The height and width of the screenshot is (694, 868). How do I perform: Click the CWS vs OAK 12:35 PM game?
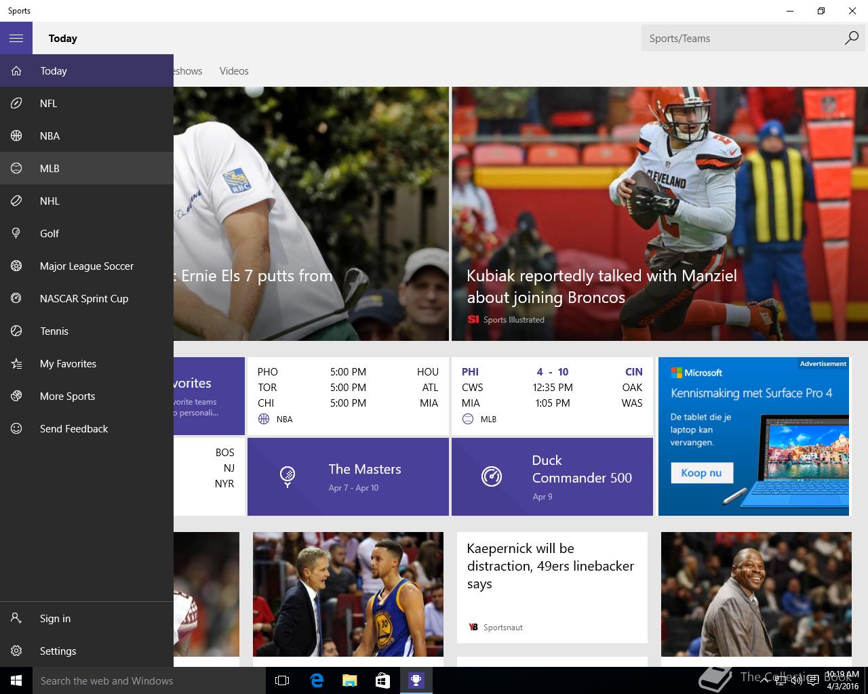tap(552, 387)
